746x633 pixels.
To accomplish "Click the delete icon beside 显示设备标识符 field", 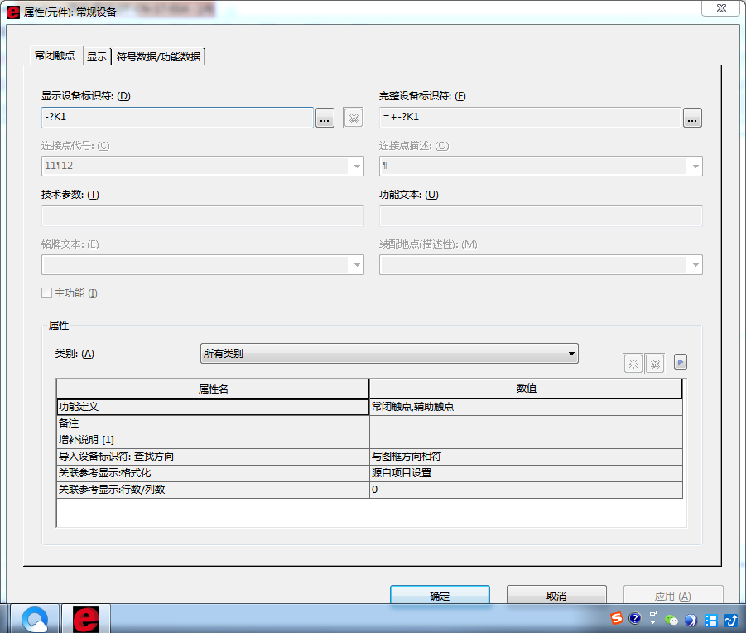I will coord(354,118).
